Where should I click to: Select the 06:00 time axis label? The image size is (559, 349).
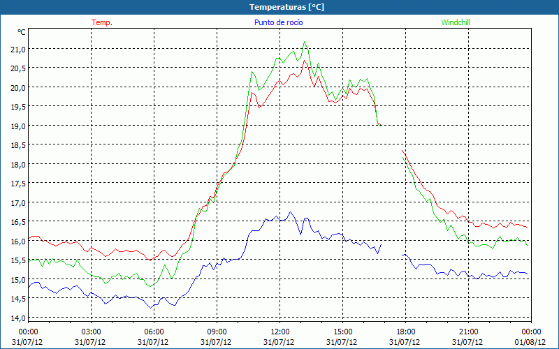(x=154, y=332)
